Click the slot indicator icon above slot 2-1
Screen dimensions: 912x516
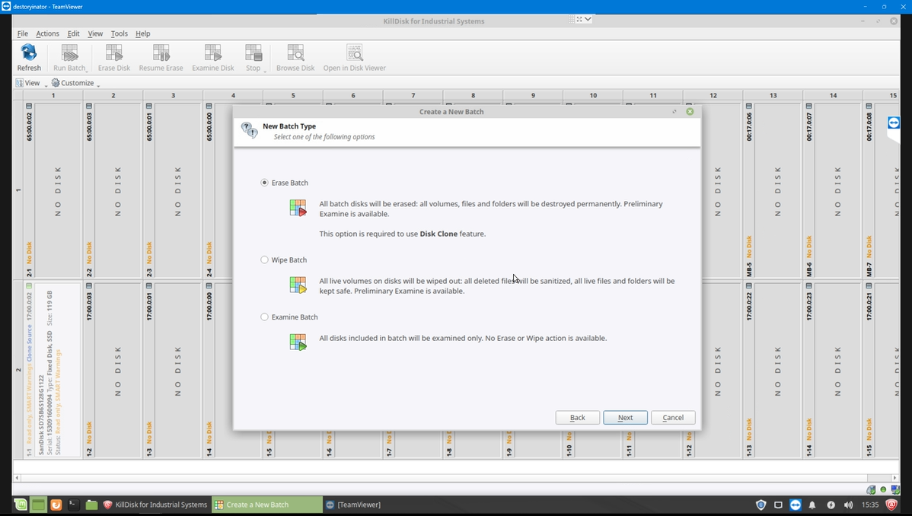[28, 106]
